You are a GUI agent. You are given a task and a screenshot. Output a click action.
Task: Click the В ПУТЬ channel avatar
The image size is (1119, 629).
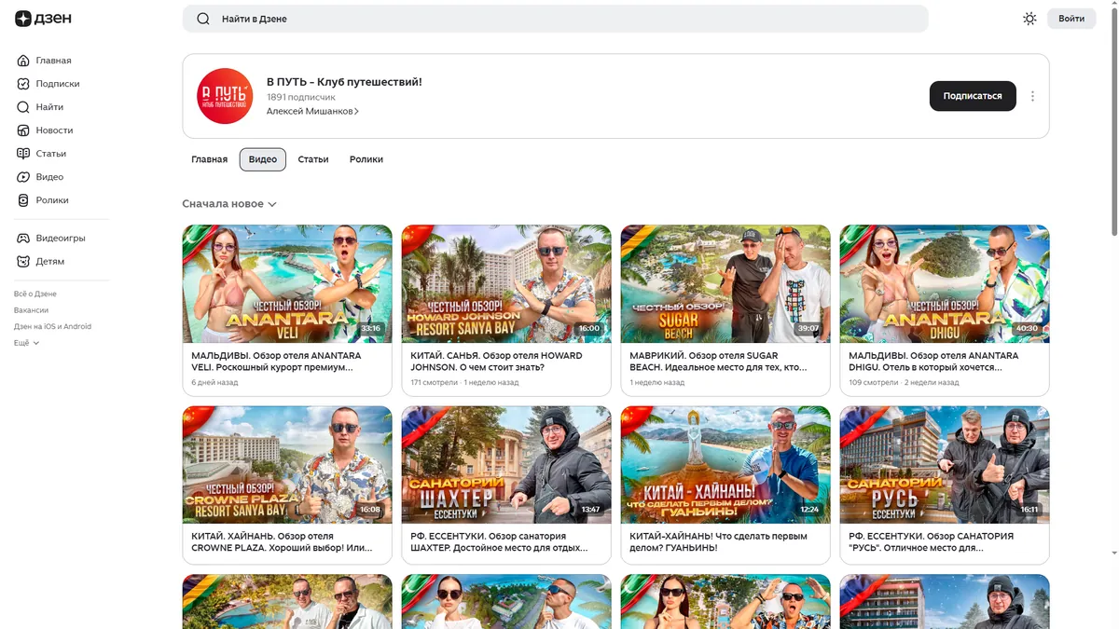coord(225,96)
